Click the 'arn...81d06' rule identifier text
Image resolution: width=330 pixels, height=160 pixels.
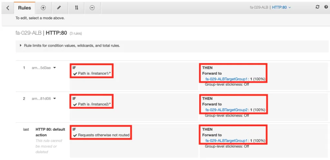click(x=41, y=99)
